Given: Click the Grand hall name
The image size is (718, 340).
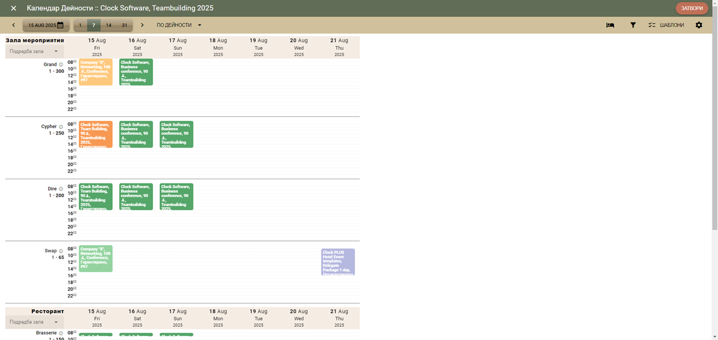Looking at the screenshot, I should coord(50,64).
